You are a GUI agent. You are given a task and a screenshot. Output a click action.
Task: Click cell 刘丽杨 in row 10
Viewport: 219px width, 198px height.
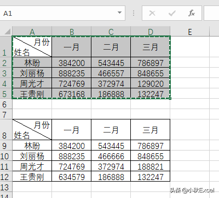(32, 155)
